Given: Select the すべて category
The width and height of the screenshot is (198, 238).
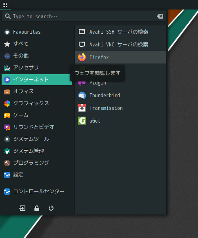Looking at the screenshot, I should pos(37,44).
